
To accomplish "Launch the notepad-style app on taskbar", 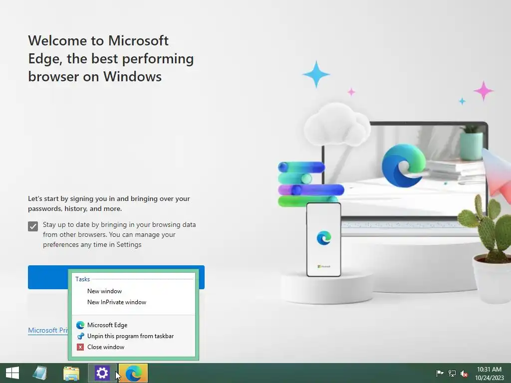I will [x=40, y=373].
